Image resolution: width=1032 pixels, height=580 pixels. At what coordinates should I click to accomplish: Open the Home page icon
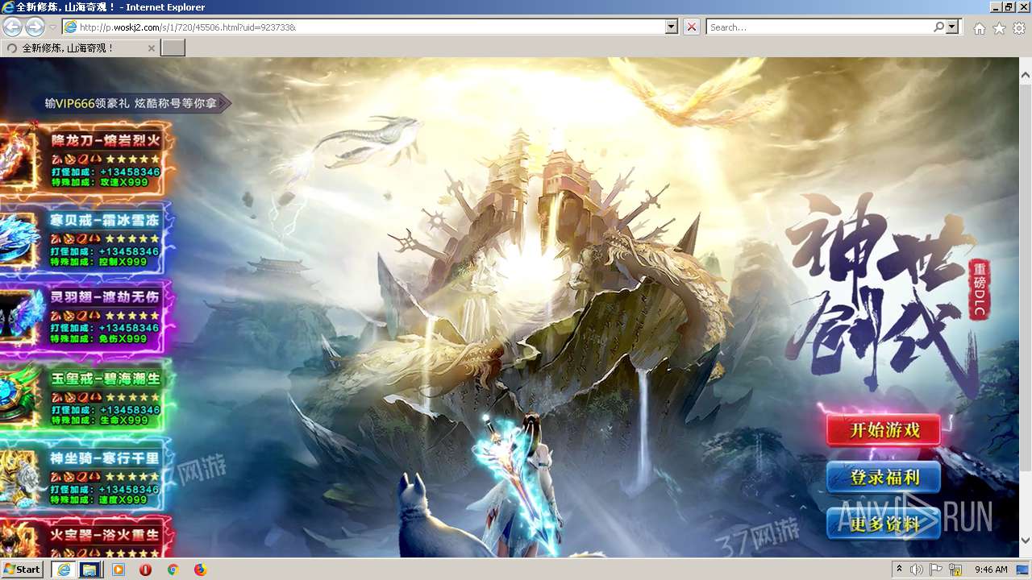click(x=979, y=28)
